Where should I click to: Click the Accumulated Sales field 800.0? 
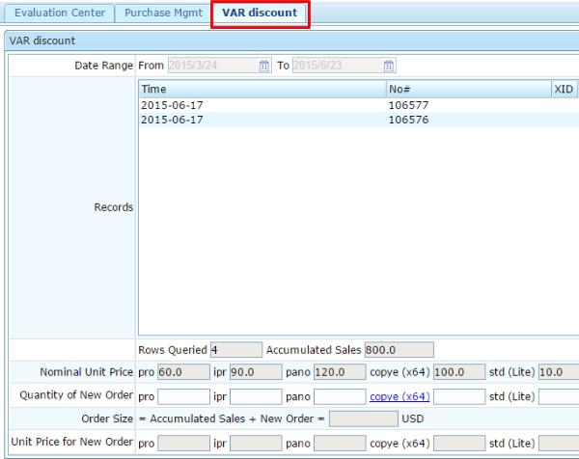400,350
